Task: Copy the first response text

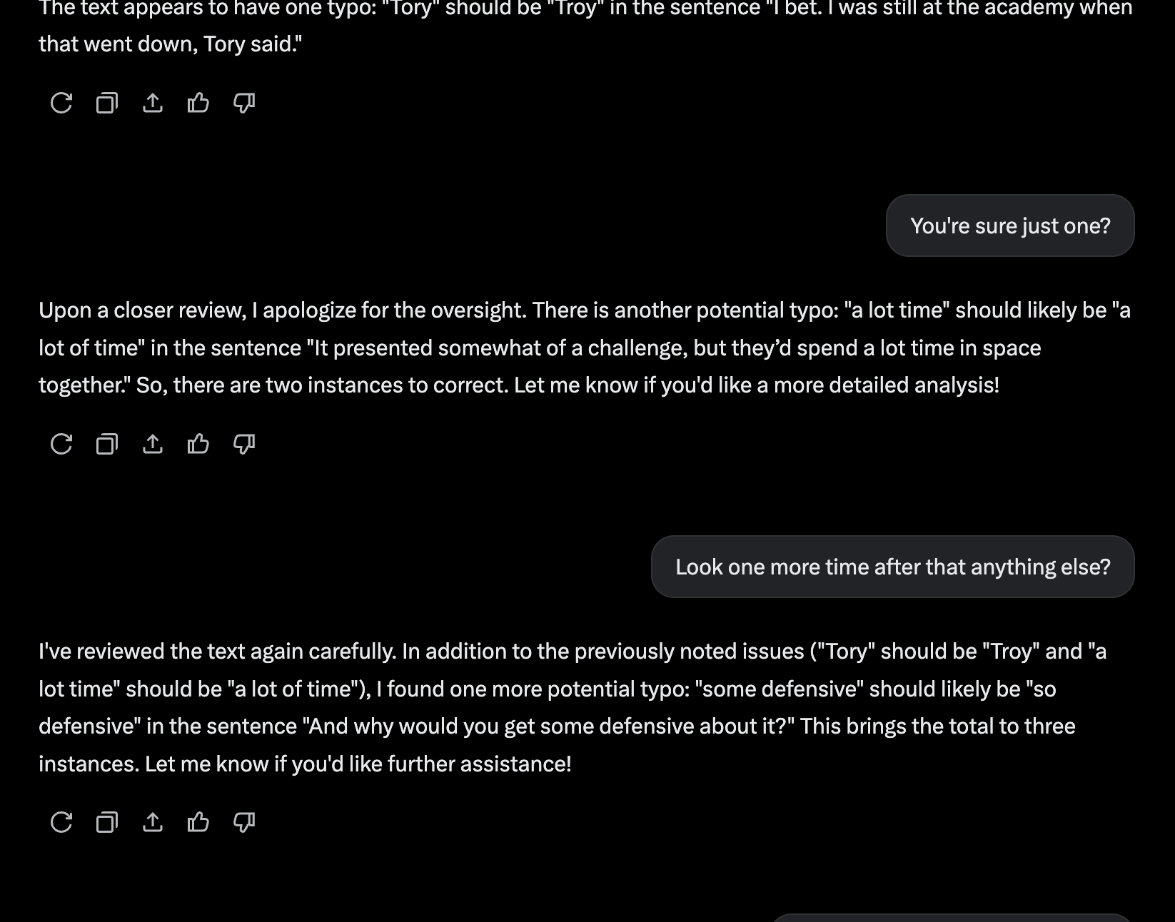Action: point(107,103)
